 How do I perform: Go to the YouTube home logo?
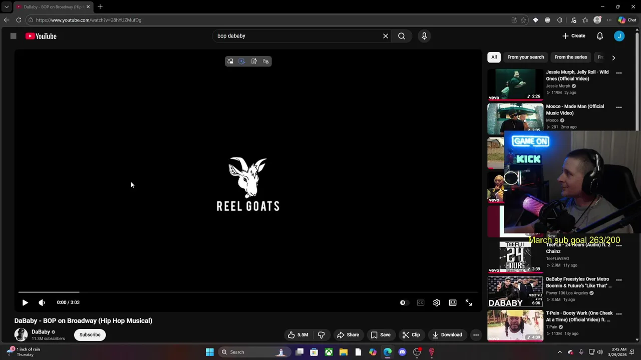[41, 36]
